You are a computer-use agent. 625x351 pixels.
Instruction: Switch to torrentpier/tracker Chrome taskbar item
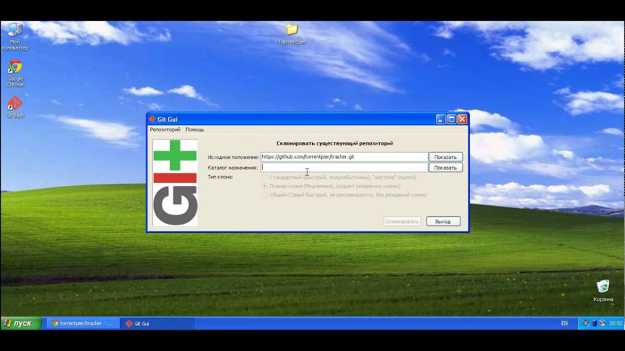tap(83, 323)
